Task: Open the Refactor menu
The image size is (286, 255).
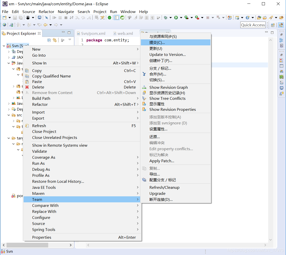Action: [x=46, y=12]
